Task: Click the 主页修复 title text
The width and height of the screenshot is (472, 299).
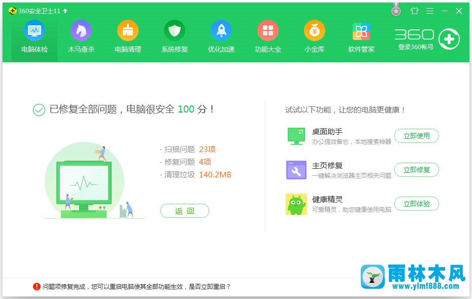Action: 327,166
